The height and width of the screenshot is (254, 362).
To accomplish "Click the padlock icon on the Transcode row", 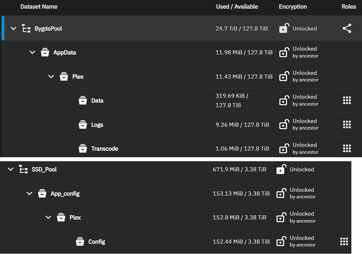I will click(284, 148).
